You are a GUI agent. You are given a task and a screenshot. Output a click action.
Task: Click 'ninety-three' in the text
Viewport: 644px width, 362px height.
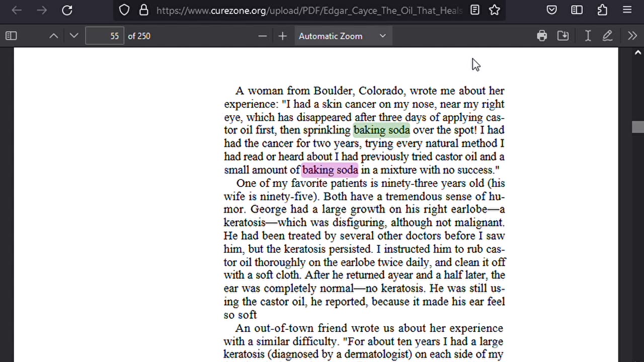click(410, 184)
